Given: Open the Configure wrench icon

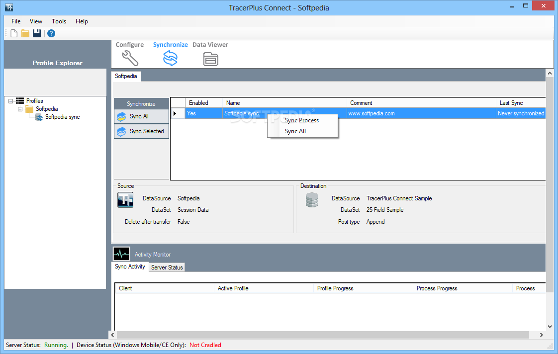Looking at the screenshot, I should point(130,58).
